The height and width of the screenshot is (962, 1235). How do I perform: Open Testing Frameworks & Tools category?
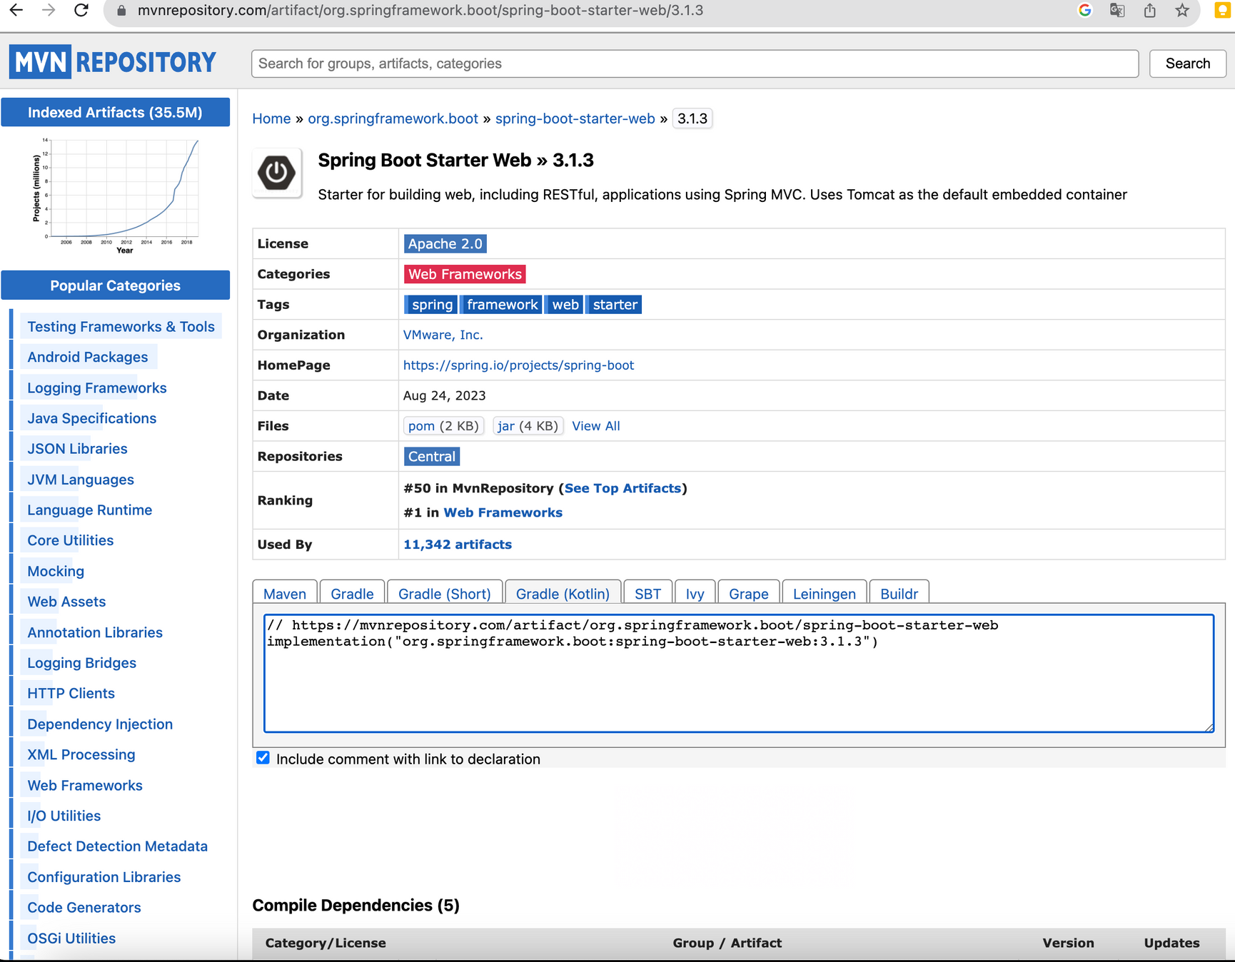(x=121, y=326)
